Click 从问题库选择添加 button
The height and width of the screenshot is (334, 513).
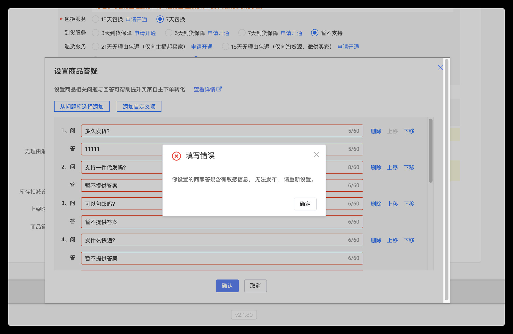point(82,107)
